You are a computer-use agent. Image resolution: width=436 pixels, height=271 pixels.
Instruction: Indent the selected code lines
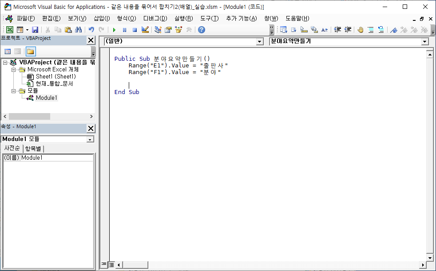coord(337,30)
